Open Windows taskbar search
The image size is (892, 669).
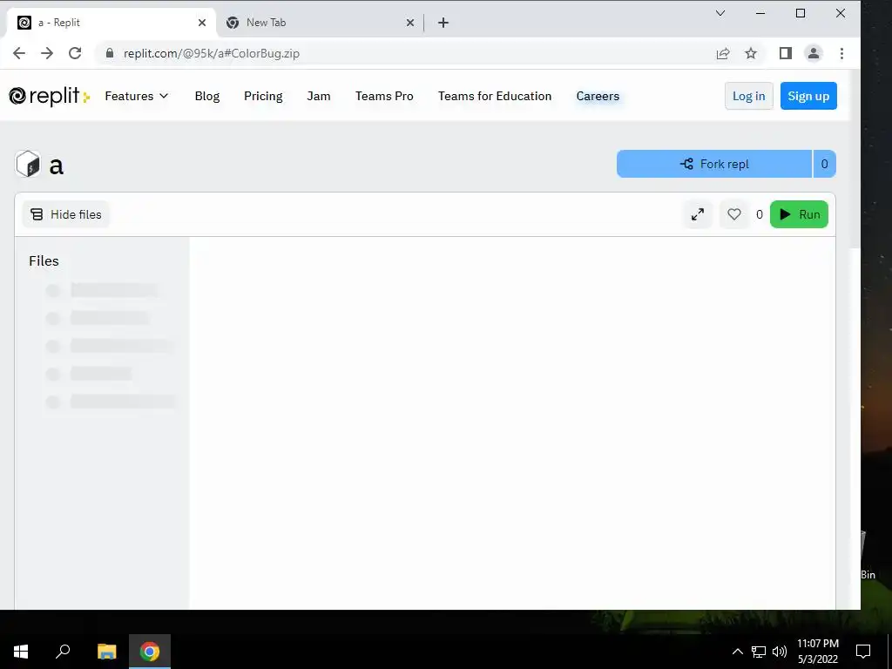pyautogui.click(x=63, y=652)
